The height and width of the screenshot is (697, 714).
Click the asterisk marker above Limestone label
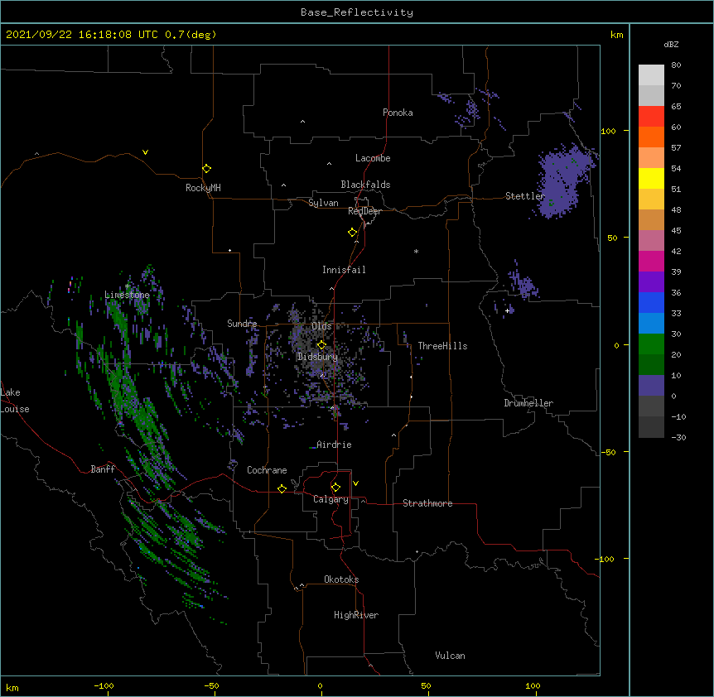click(x=128, y=286)
